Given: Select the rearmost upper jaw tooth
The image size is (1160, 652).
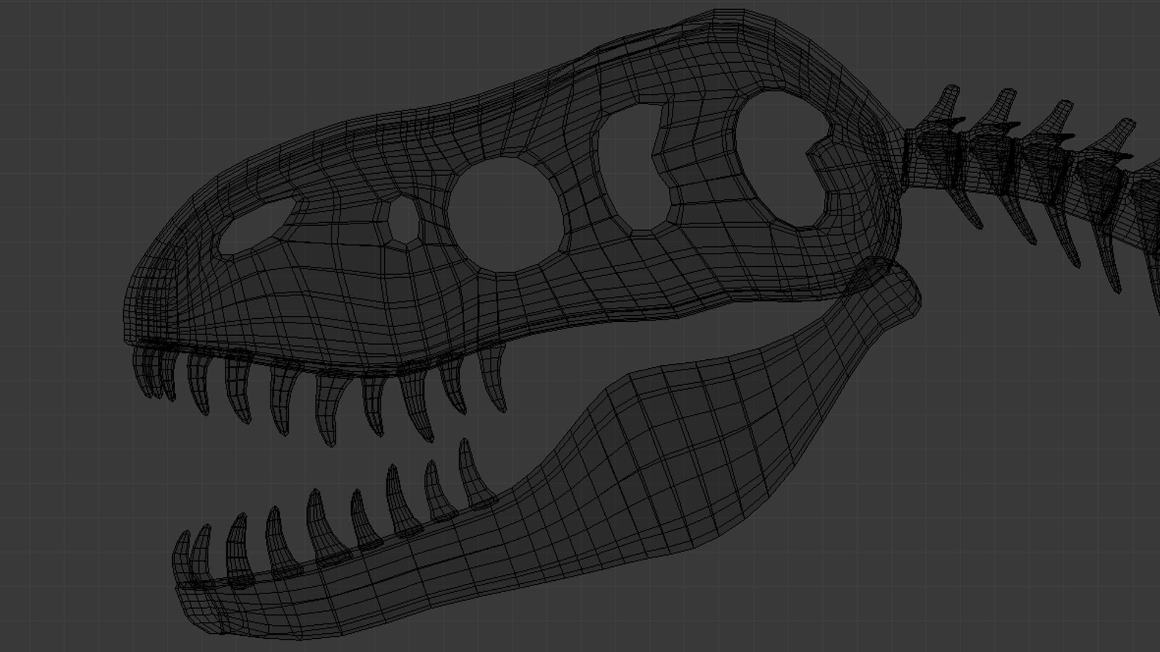Looking at the screenshot, I should point(494,379).
